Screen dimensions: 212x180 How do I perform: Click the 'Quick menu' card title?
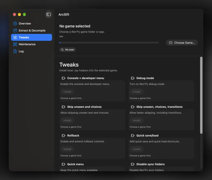pos(75,164)
